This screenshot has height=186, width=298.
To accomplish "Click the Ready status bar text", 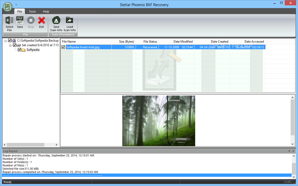I will tap(8, 182).
